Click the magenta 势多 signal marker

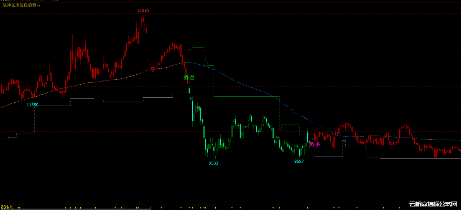pos(315,144)
